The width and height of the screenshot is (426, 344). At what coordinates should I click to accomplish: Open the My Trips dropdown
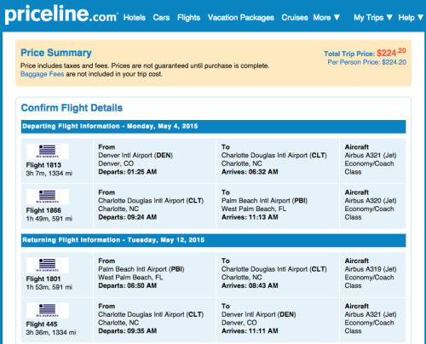pyautogui.click(x=373, y=18)
